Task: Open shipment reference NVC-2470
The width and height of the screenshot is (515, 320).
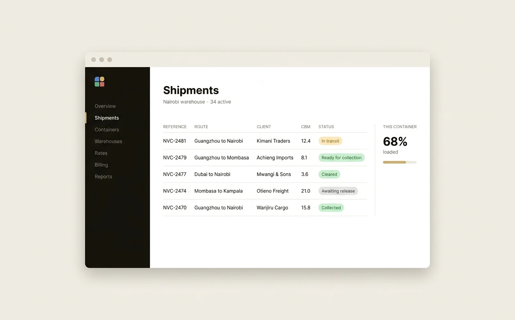Action: (x=175, y=207)
